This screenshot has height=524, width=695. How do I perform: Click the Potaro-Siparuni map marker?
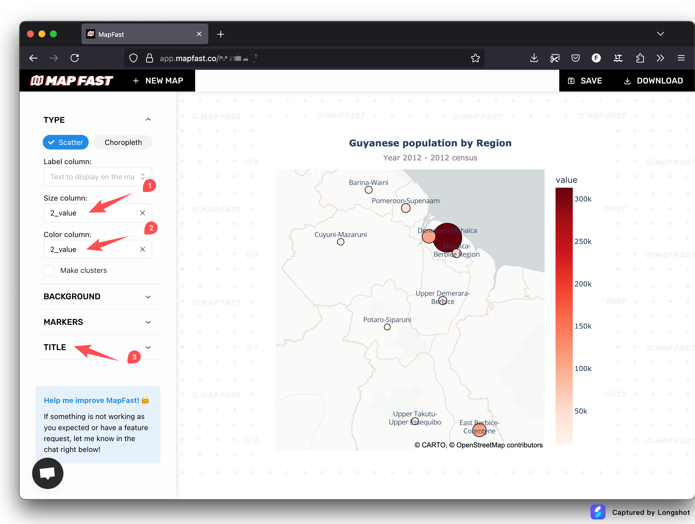point(387,327)
